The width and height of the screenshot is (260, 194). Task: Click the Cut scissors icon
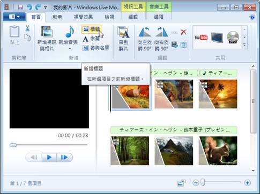coord(27,28)
